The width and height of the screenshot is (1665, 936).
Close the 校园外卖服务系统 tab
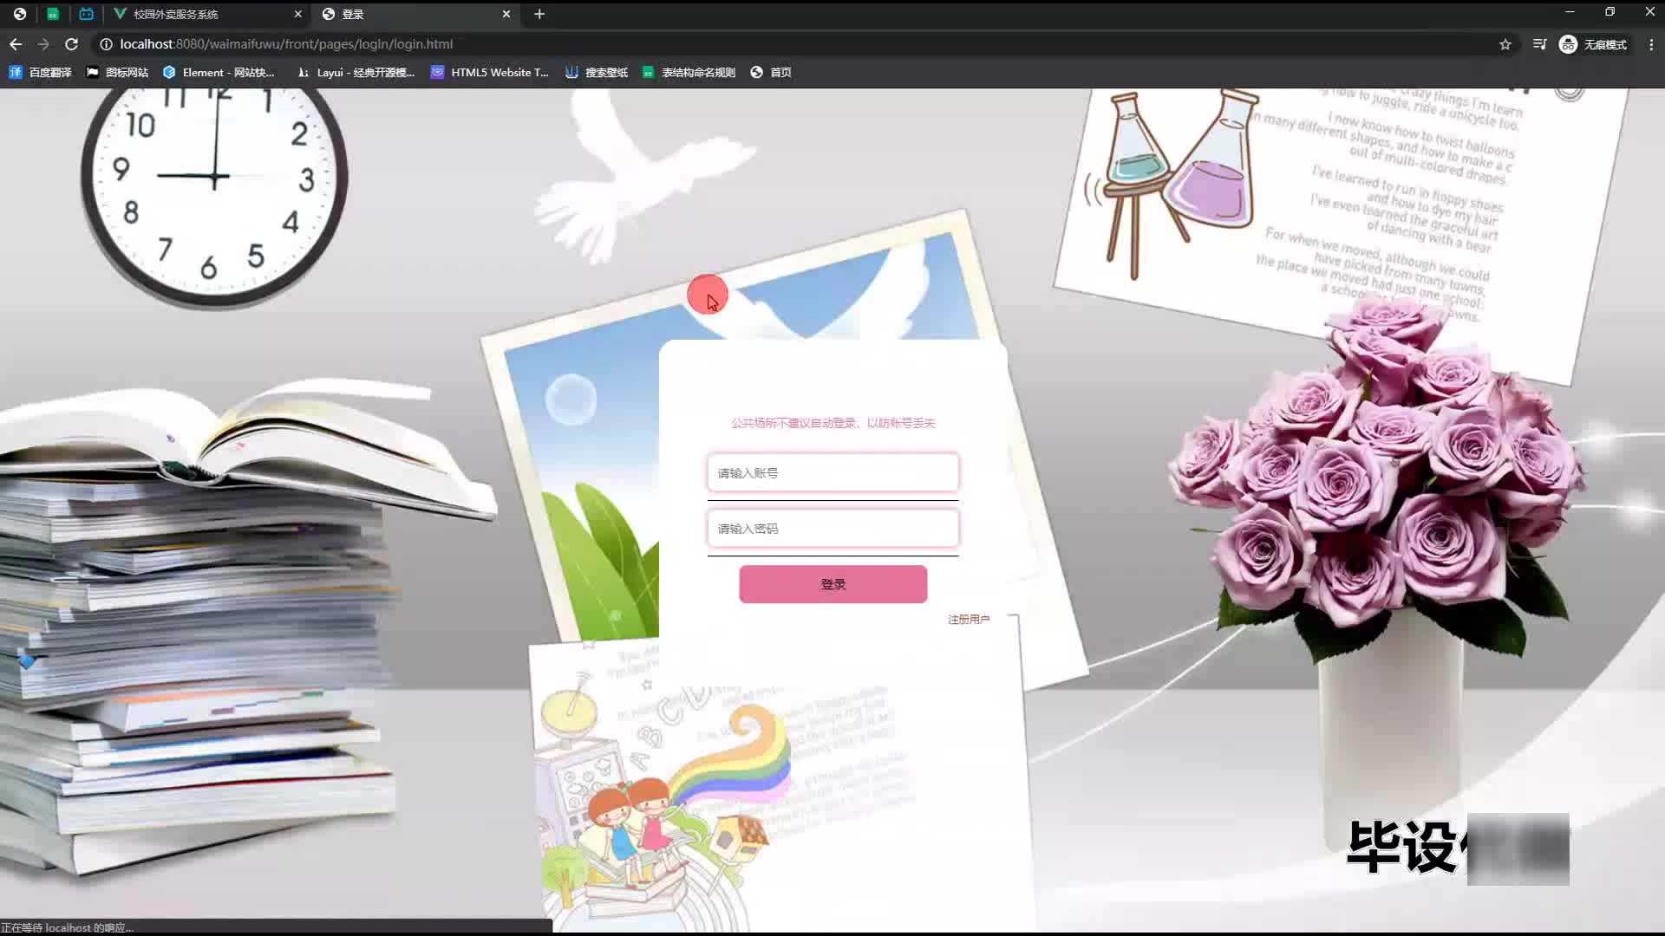(x=297, y=14)
